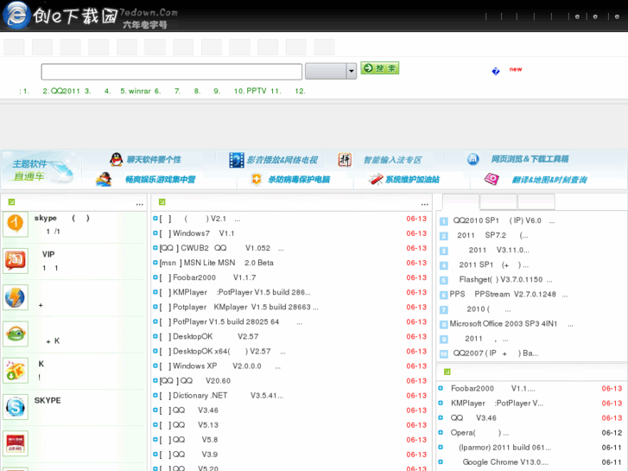The height and width of the screenshot is (471, 628).
Task: Click the pink translation map category icon
Action: pyautogui.click(x=492, y=179)
